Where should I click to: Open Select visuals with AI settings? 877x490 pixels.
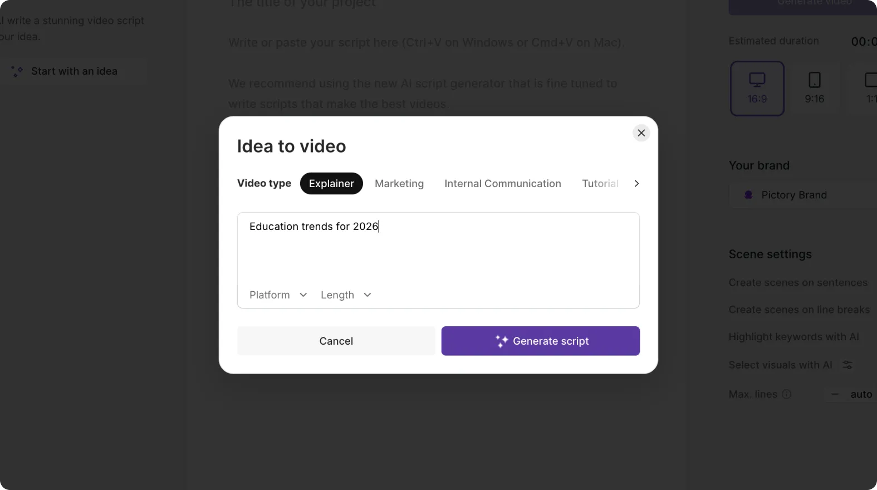(848, 365)
